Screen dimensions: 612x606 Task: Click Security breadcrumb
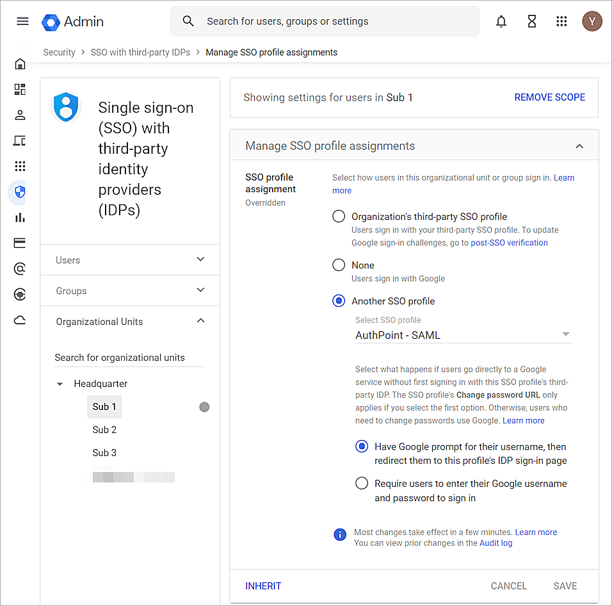[59, 53]
